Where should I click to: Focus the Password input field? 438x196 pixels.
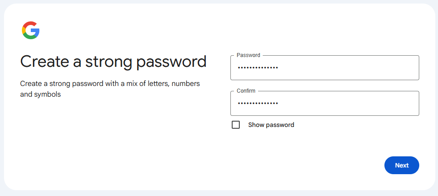(325, 68)
